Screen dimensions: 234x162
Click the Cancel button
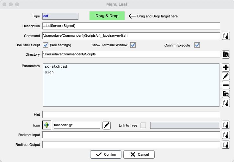pos(139,154)
